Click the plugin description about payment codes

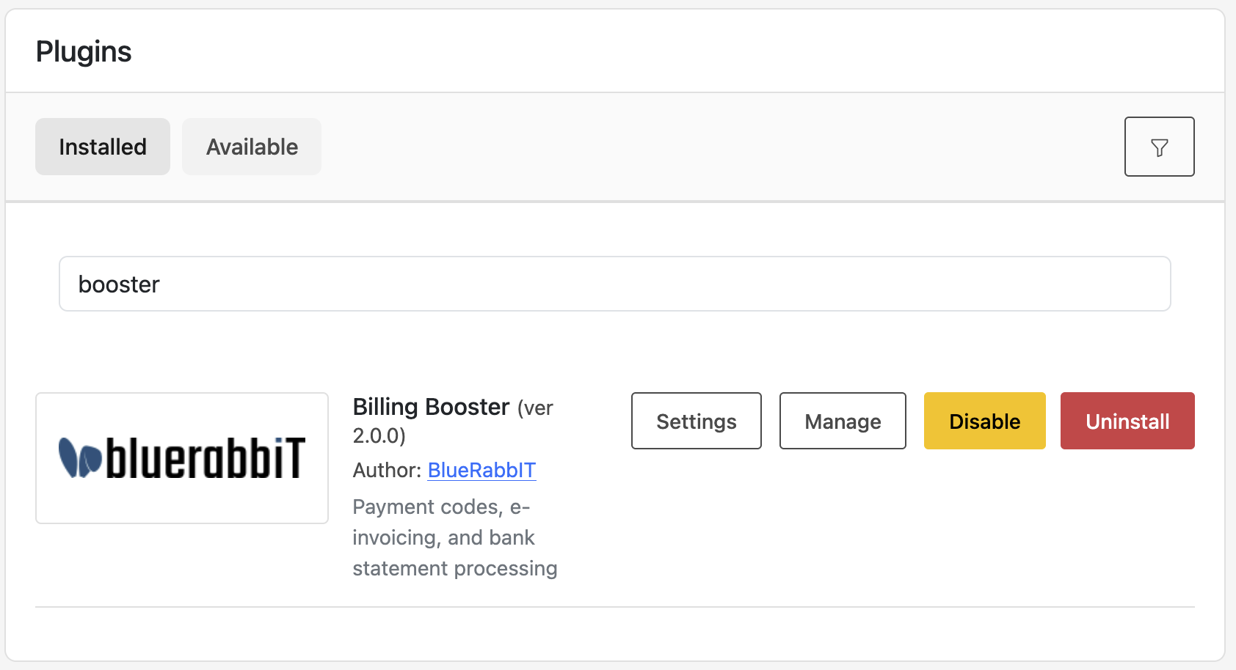(x=455, y=537)
